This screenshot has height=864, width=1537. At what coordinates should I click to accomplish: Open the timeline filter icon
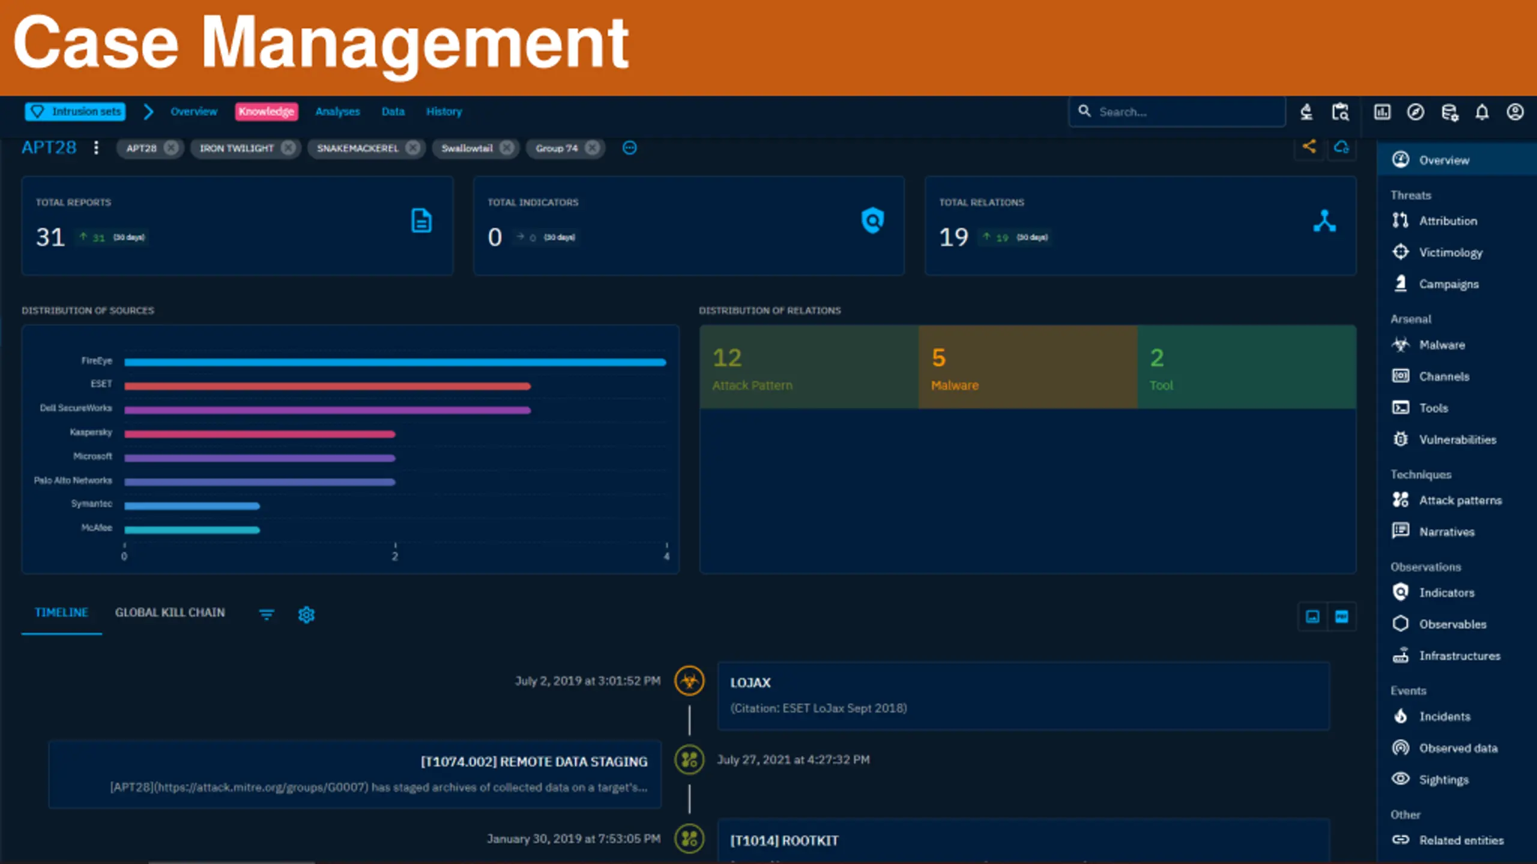[267, 614]
